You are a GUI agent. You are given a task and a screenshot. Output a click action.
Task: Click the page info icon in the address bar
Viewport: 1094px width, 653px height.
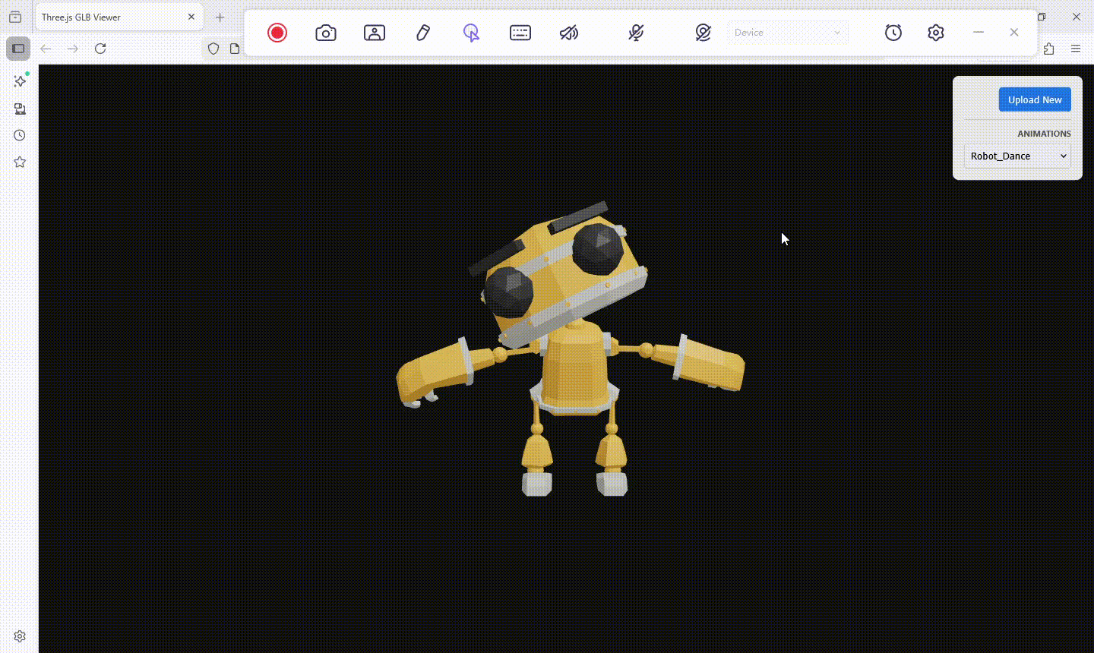tap(235, 49)
